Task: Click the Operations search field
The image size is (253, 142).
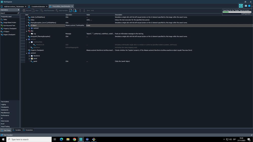Action: tap(9, 13)
